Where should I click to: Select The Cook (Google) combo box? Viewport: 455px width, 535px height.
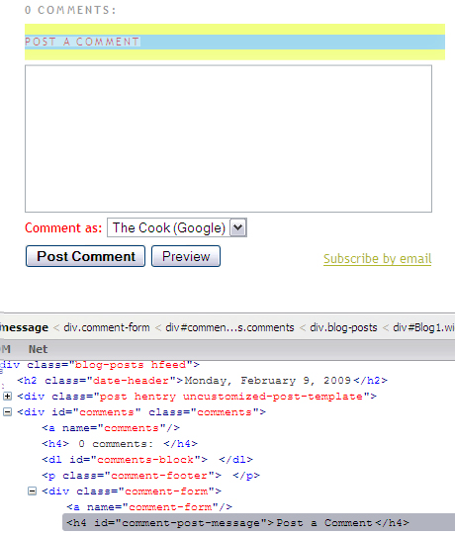[177, 227]
